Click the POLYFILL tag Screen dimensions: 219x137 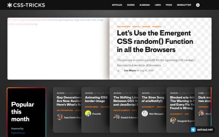tap(136, 27)
